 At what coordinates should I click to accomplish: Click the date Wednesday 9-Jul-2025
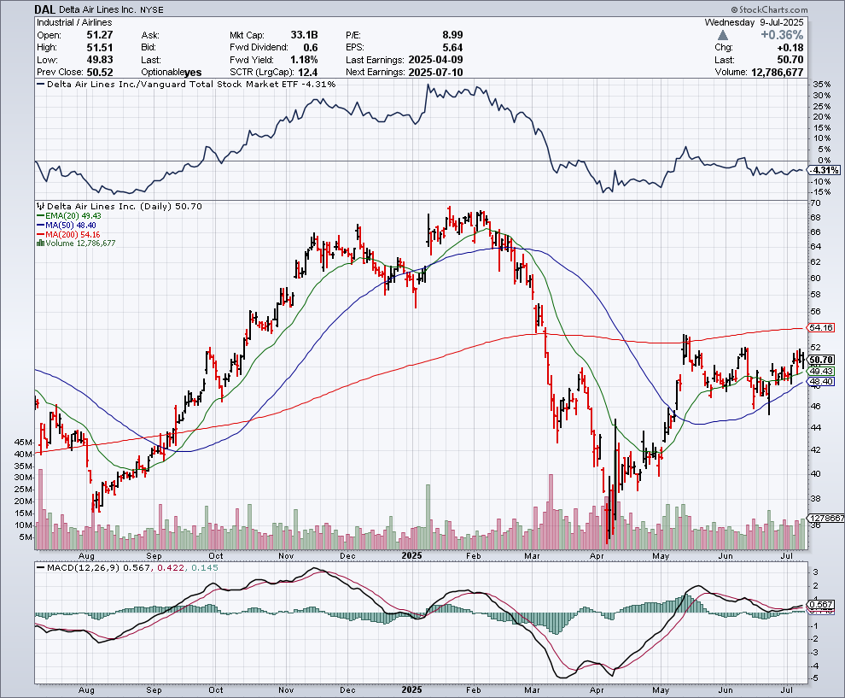tap(754, 23)
